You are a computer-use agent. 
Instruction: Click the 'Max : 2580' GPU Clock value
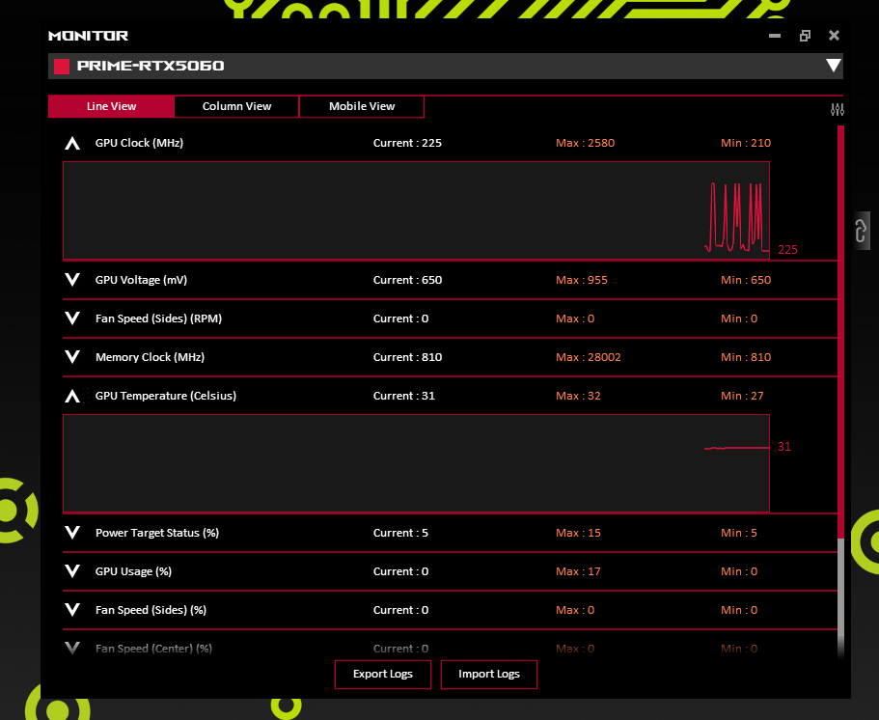point(586,143)
